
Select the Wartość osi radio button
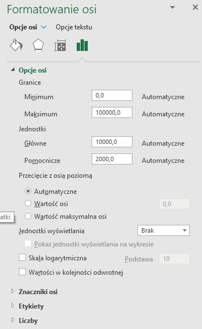28,203
